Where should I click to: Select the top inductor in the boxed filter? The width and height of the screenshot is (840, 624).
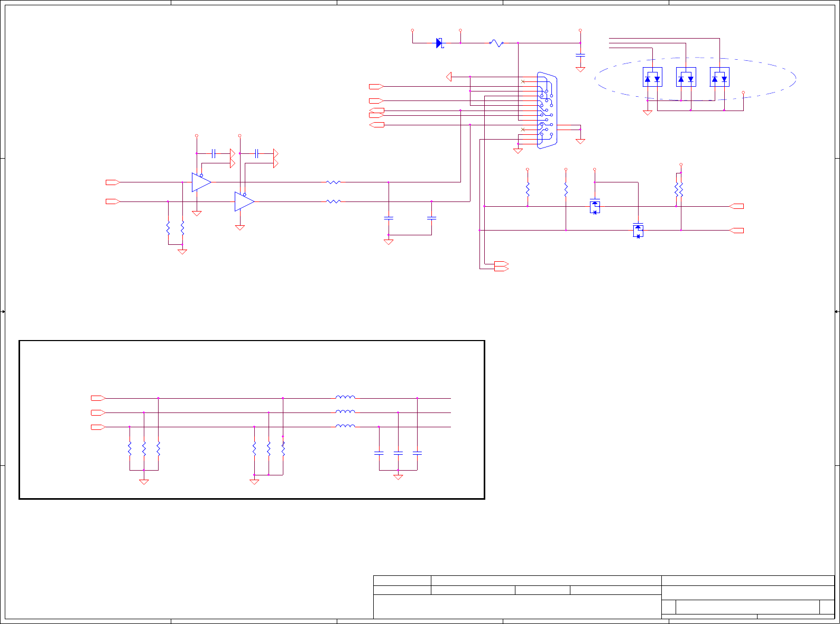tap(345, 397)
